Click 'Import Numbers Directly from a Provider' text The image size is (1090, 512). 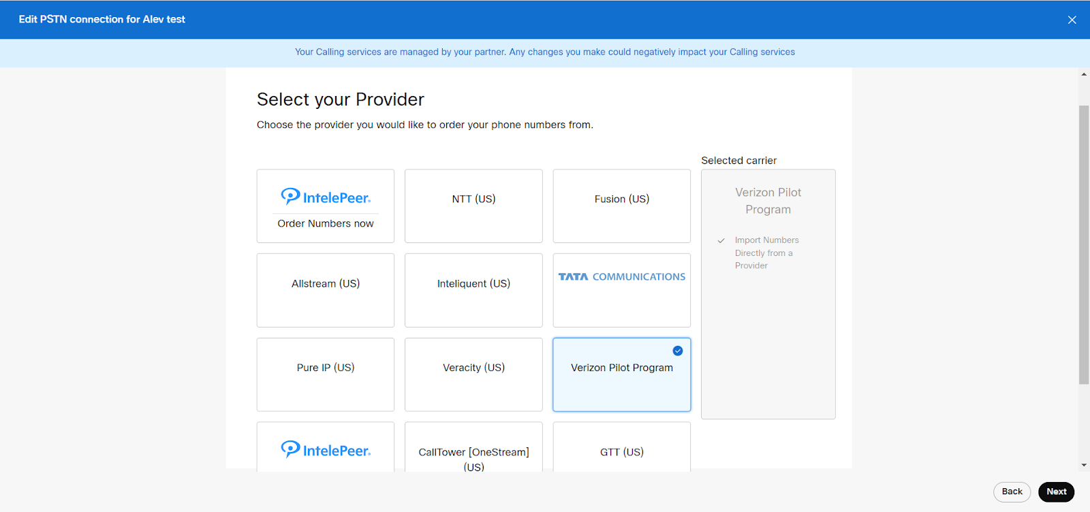[766, 253]
